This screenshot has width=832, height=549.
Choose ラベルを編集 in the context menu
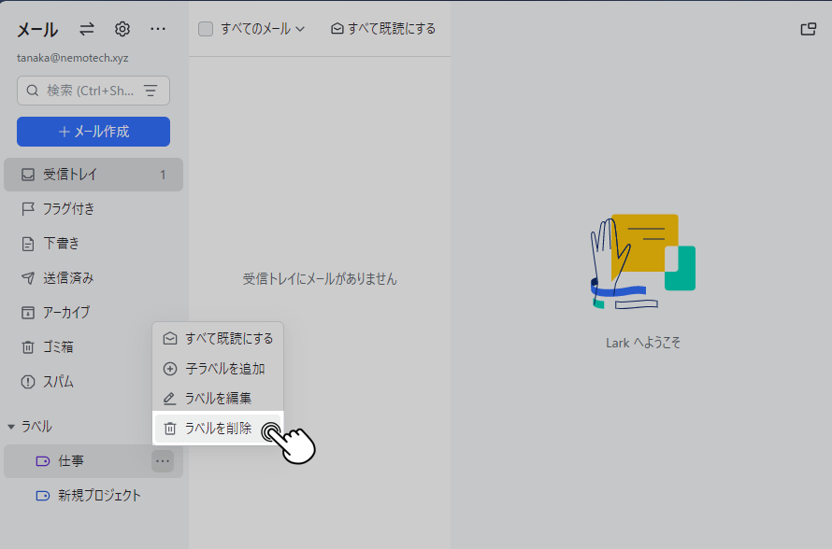tap(217, 399)
